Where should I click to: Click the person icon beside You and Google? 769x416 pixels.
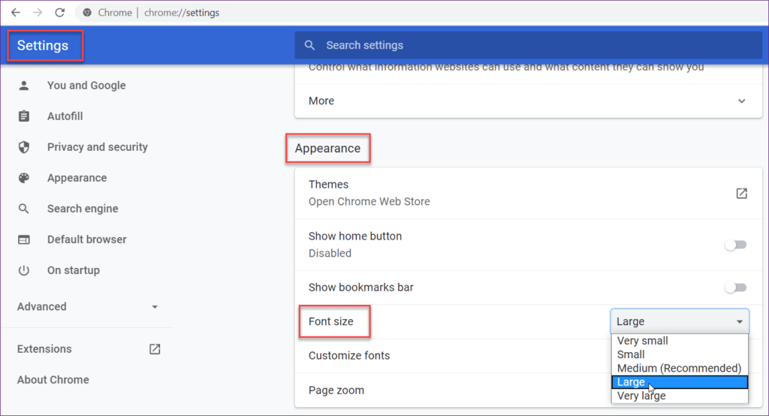[23, 86]
